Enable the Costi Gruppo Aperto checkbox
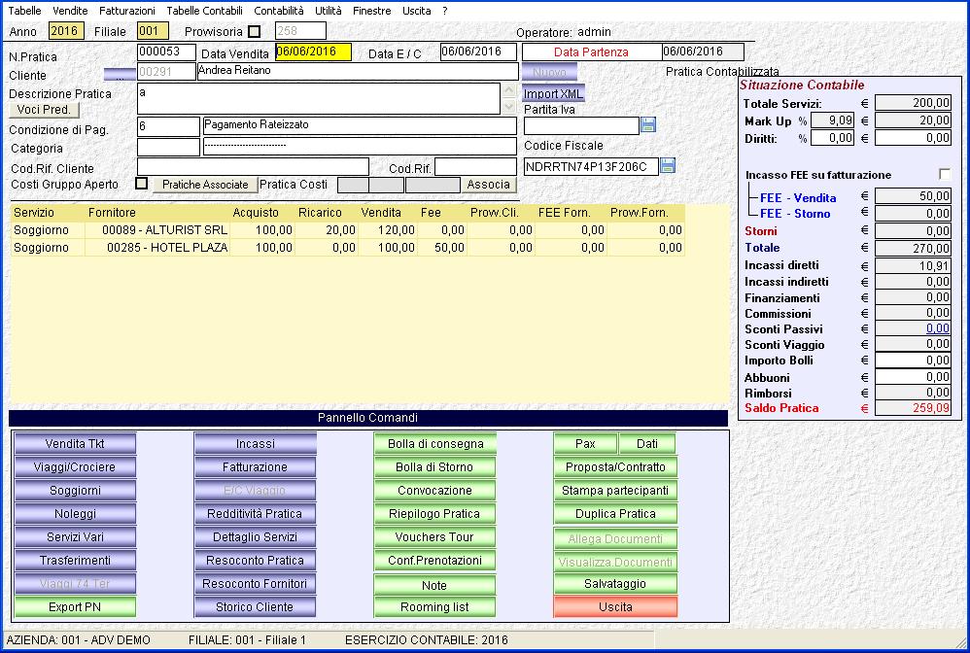The height and width of the screenshot is (653, 970). (x=141, y=184)
